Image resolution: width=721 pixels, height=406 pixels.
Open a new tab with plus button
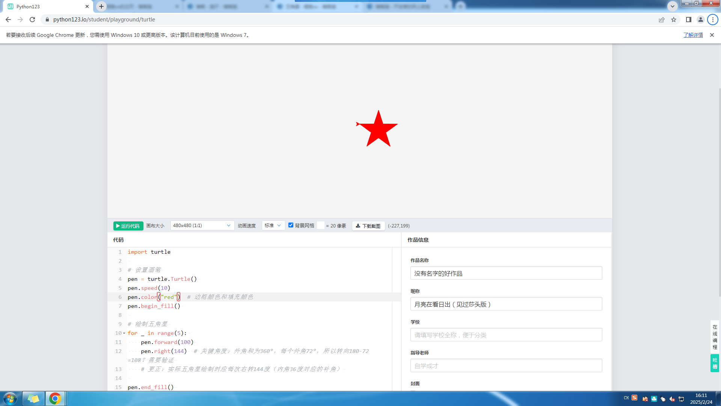point(101,6)
